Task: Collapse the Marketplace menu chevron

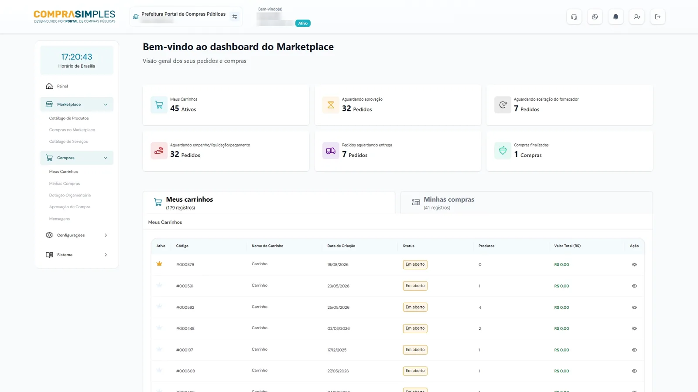Action: pyautogui.click(x=106, y=105)
